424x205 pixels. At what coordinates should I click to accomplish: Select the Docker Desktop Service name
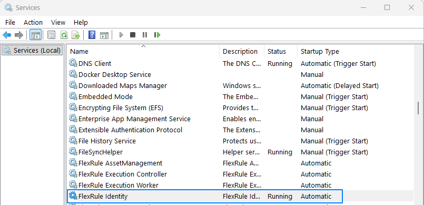point(115,75)
